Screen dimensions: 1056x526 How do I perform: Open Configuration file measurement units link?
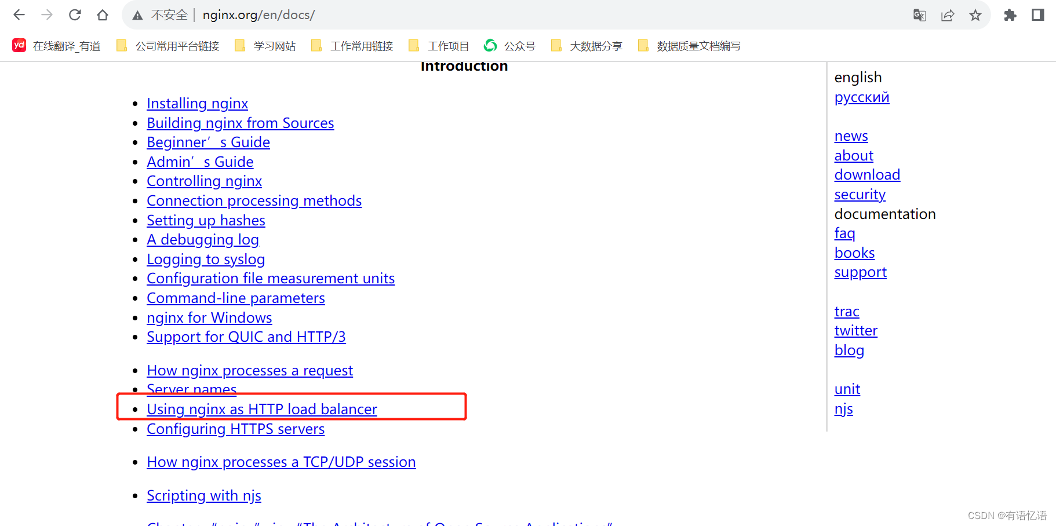click(271, 279)
